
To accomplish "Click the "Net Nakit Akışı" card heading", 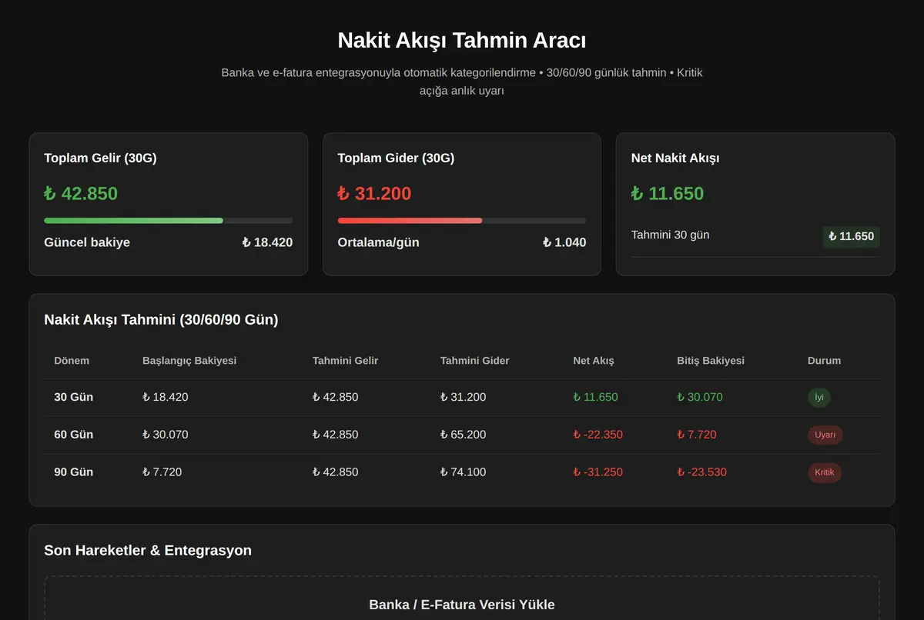I will (675, 158).
